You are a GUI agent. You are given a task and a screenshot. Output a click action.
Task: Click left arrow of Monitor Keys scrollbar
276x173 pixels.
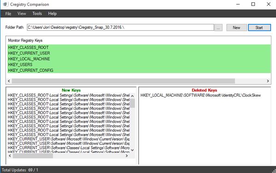9,81
